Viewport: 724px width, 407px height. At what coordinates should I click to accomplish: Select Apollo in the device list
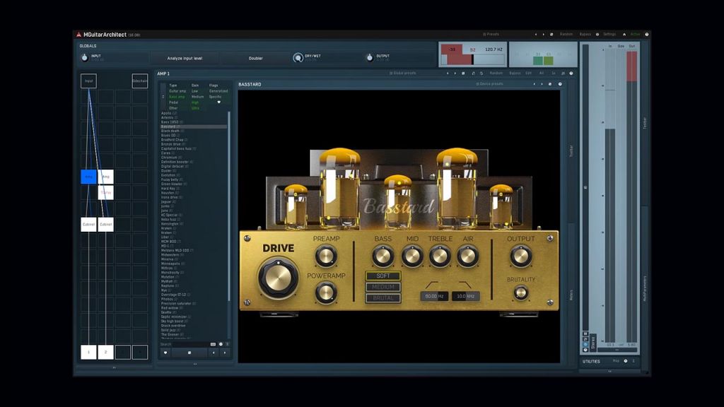[x=194, y=113]
